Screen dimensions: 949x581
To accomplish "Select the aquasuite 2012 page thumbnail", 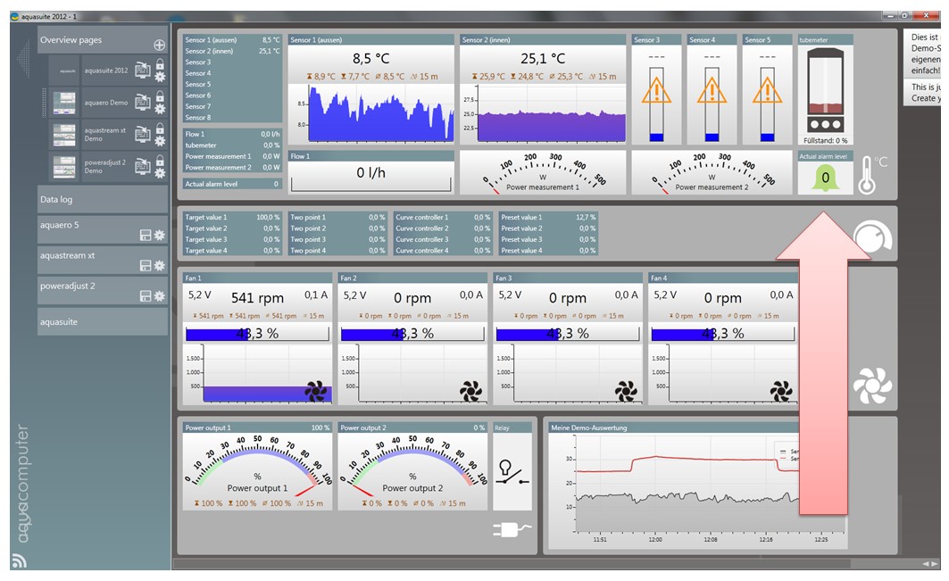I will (x=64, y=71).
